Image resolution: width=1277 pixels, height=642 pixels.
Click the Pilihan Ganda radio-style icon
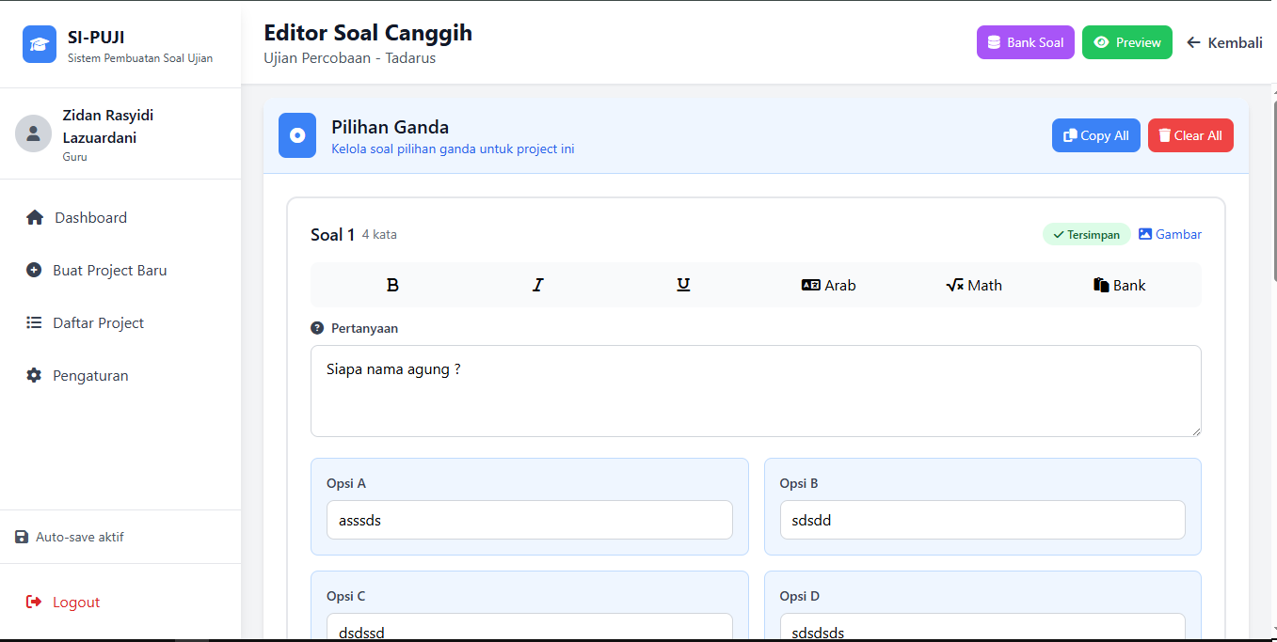[x=297, y=135]
